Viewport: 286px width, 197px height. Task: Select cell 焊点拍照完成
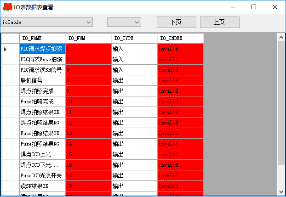42,91
